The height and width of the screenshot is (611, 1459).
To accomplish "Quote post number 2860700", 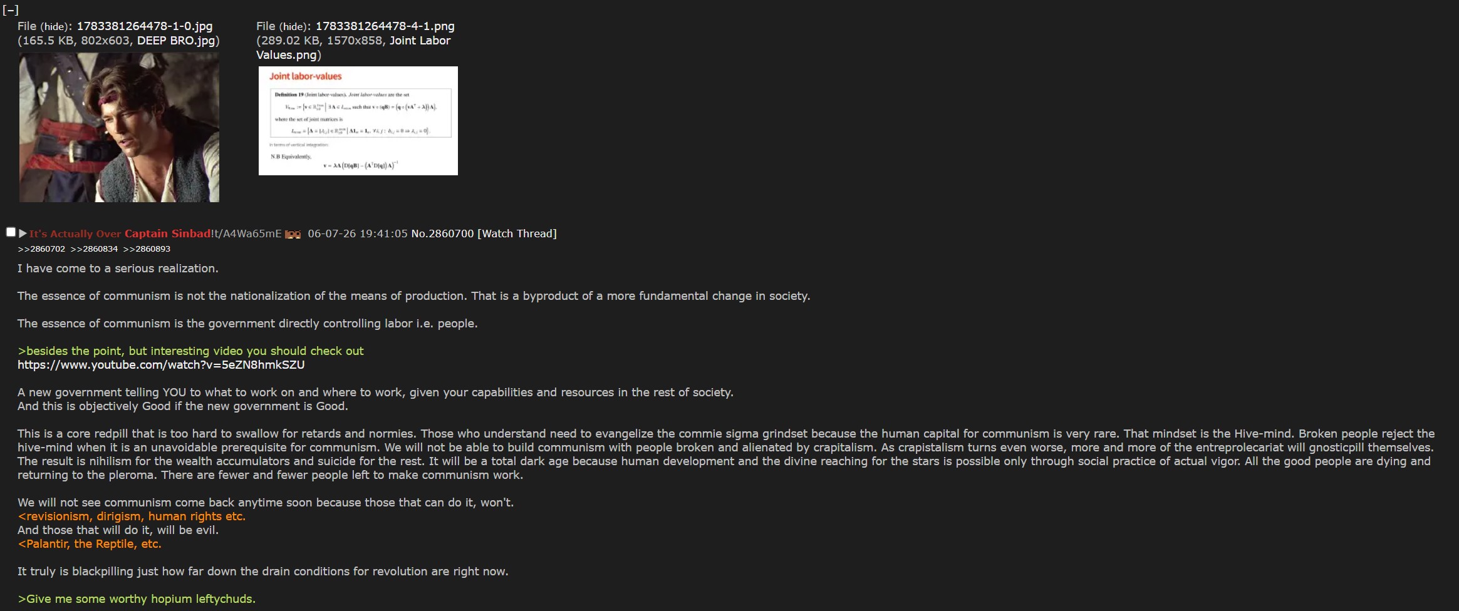I will [451, 234].
